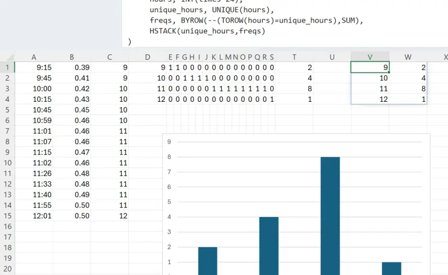Select row 1 header
448x275 pixels.
[8, 67]
